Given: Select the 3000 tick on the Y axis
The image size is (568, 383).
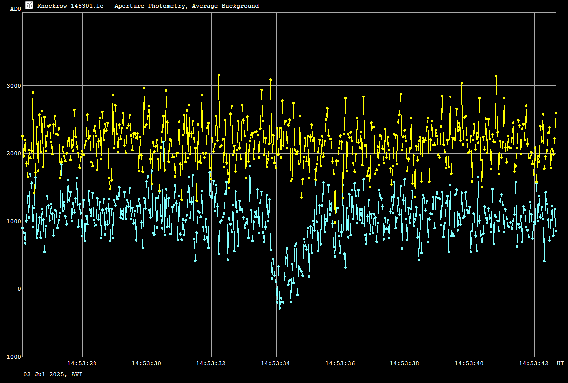Looking at the screenshot, I should pyautogui.click(x=13, y=86).
